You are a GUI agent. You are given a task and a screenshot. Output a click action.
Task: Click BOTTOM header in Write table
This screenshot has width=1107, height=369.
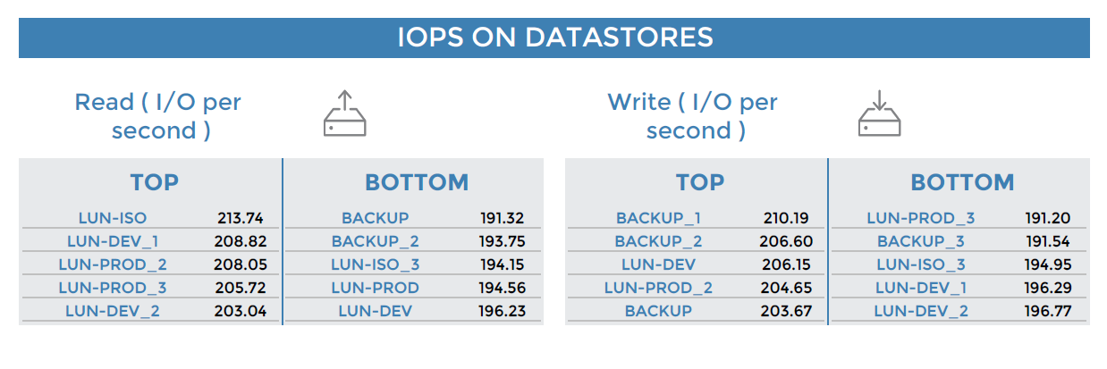click(x=962, y=182)
